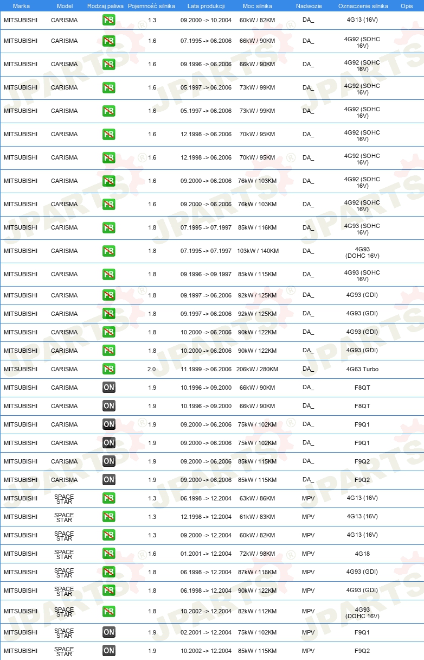Screen dimensions: 424x660
Task: Click the F9Q1 code in the Space Star row
Action: click(362, 632)
